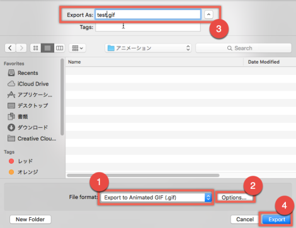296x228 pixels.
Task: Collapse dialog with the chevron beside Export As
Action: tap(208, 14)
